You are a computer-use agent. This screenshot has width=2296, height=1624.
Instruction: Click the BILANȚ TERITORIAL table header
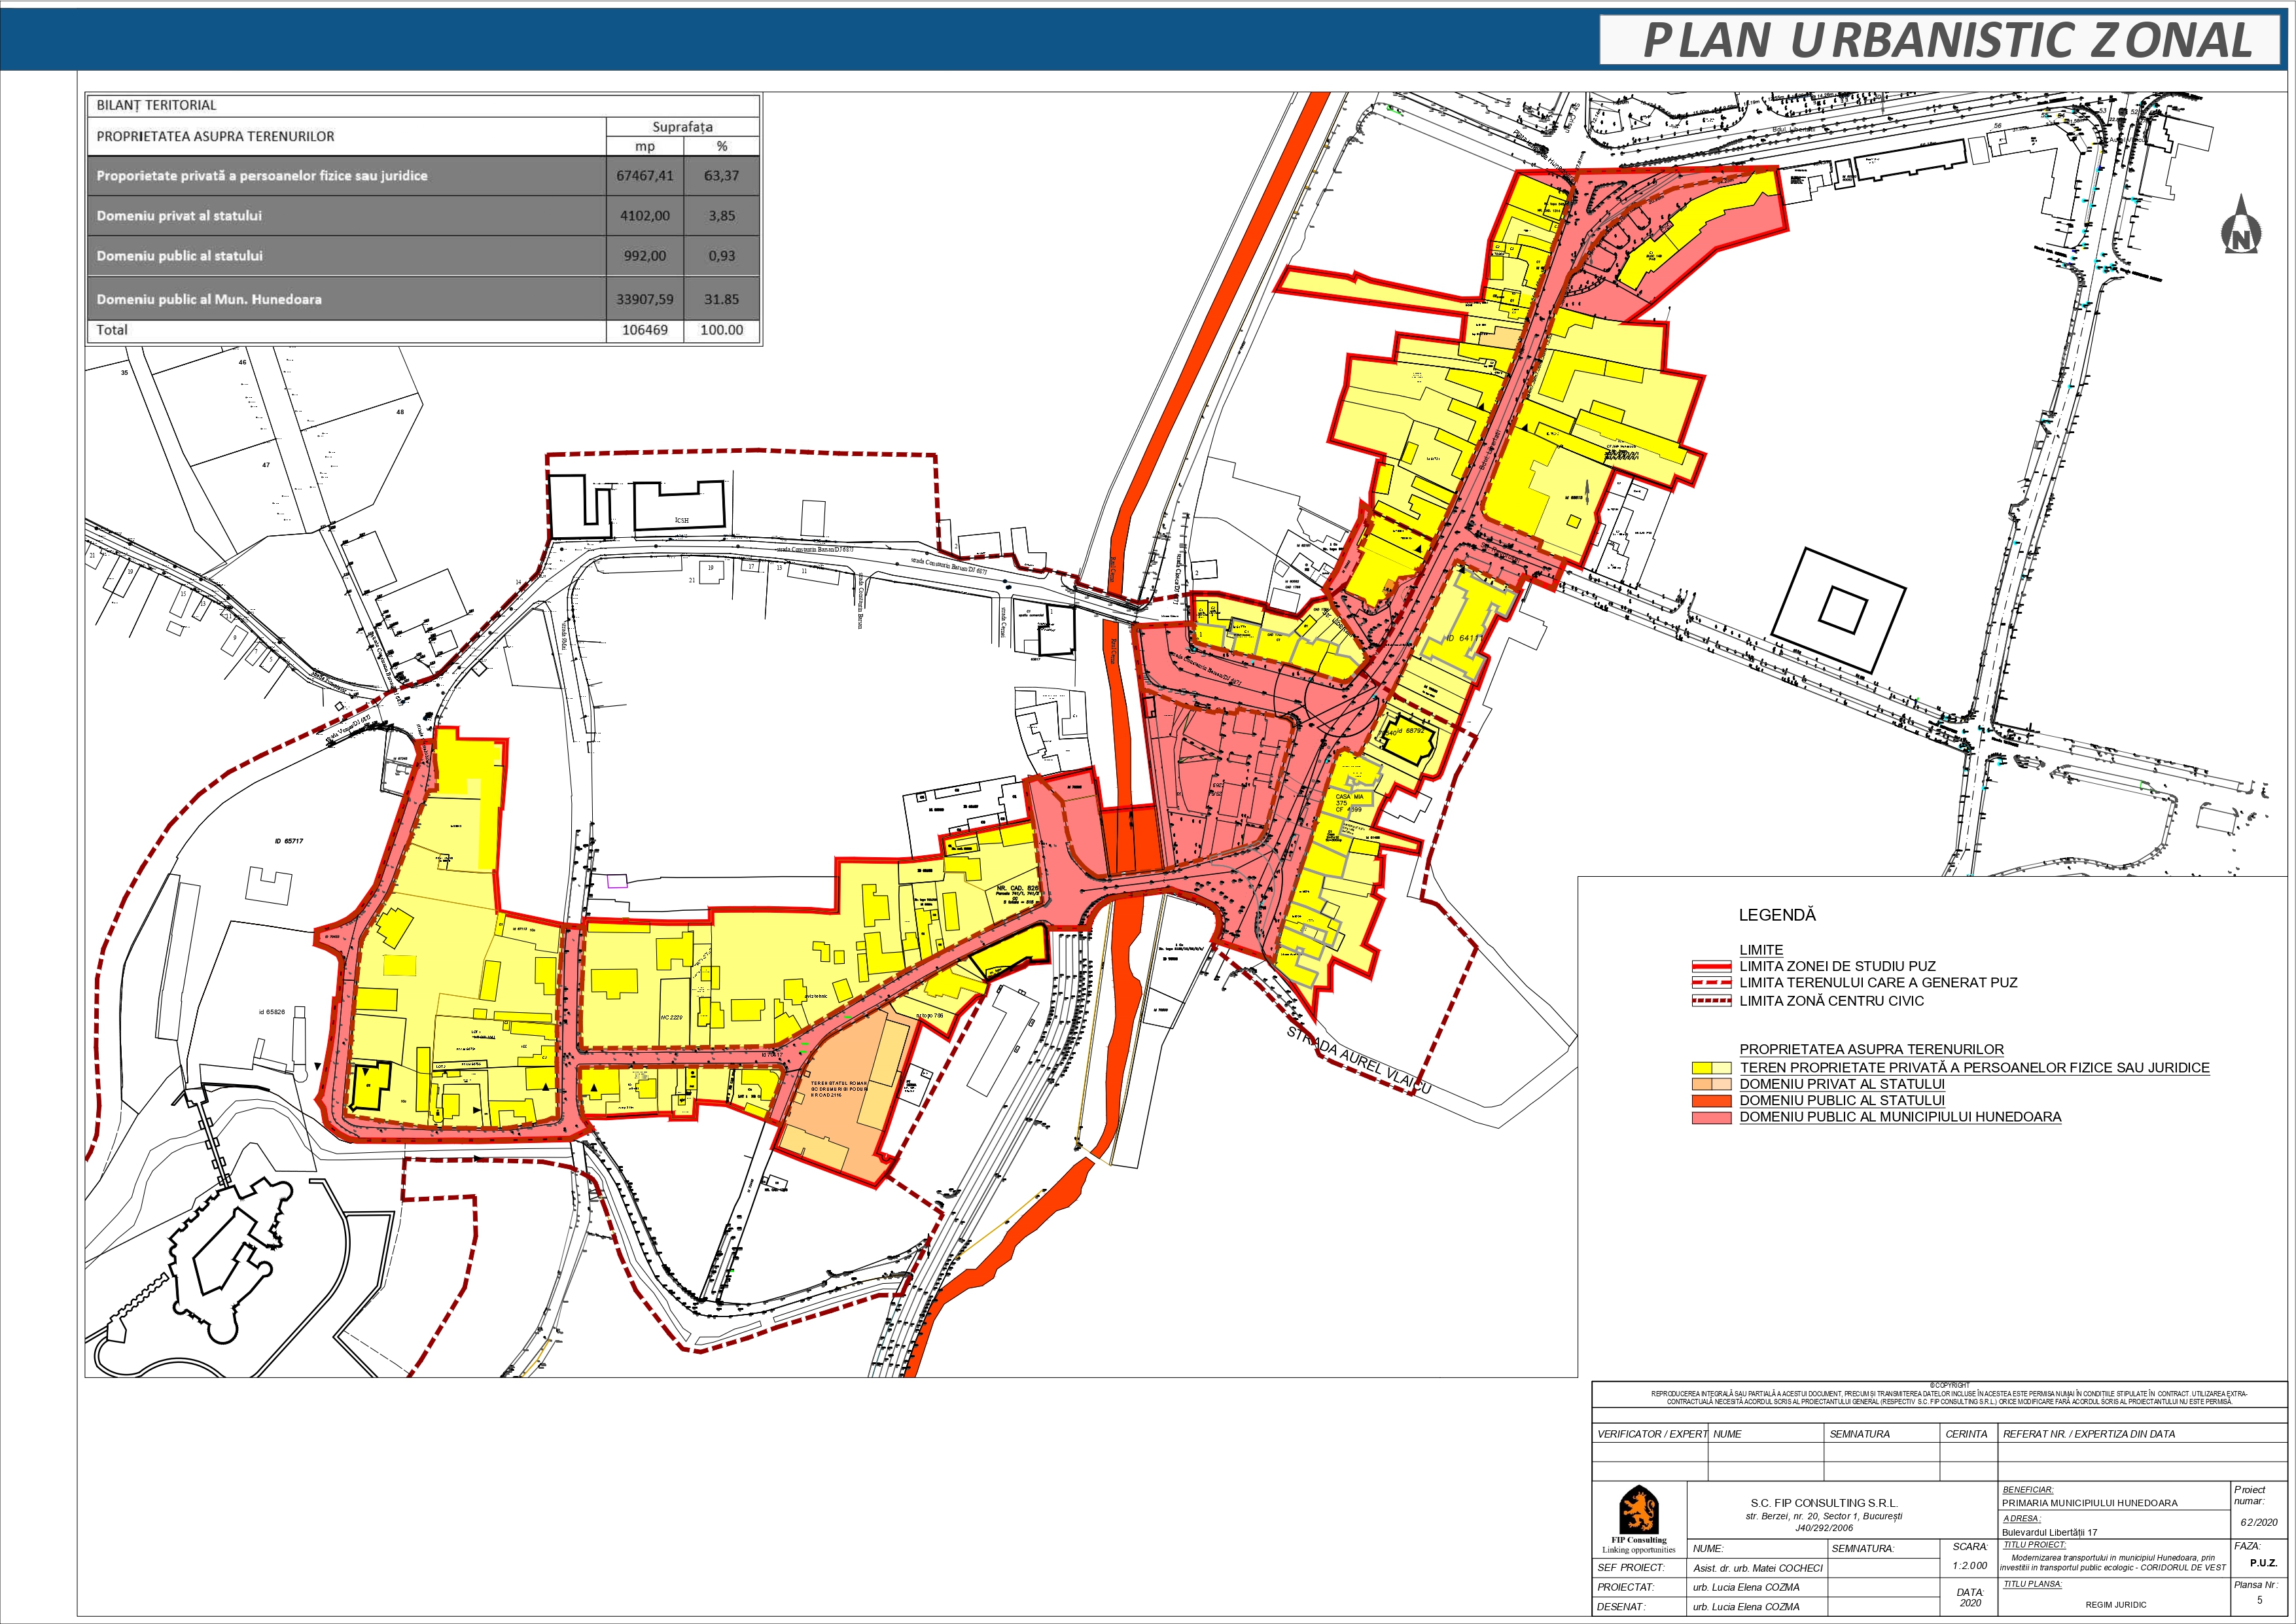(x=157, y=105)
